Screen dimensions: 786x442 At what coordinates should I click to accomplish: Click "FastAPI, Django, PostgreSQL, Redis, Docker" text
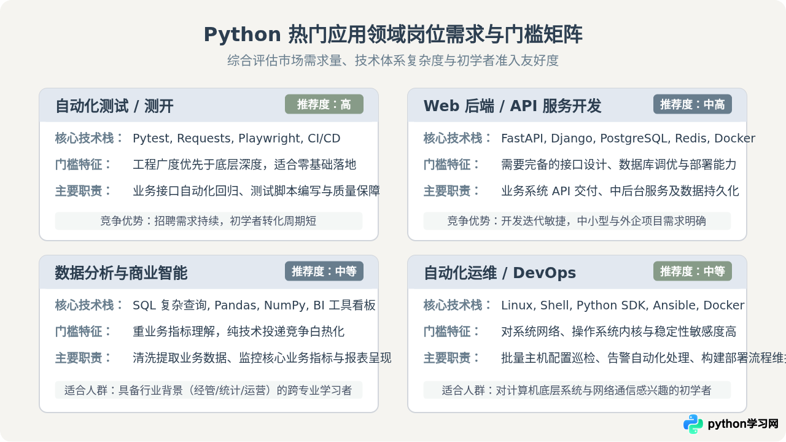coord(628,139)
